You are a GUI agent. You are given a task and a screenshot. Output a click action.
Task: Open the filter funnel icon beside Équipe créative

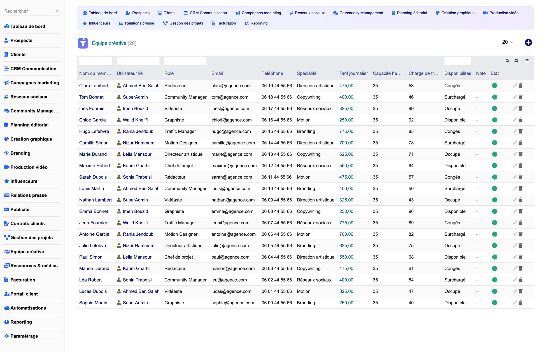[x=83, y=43]
